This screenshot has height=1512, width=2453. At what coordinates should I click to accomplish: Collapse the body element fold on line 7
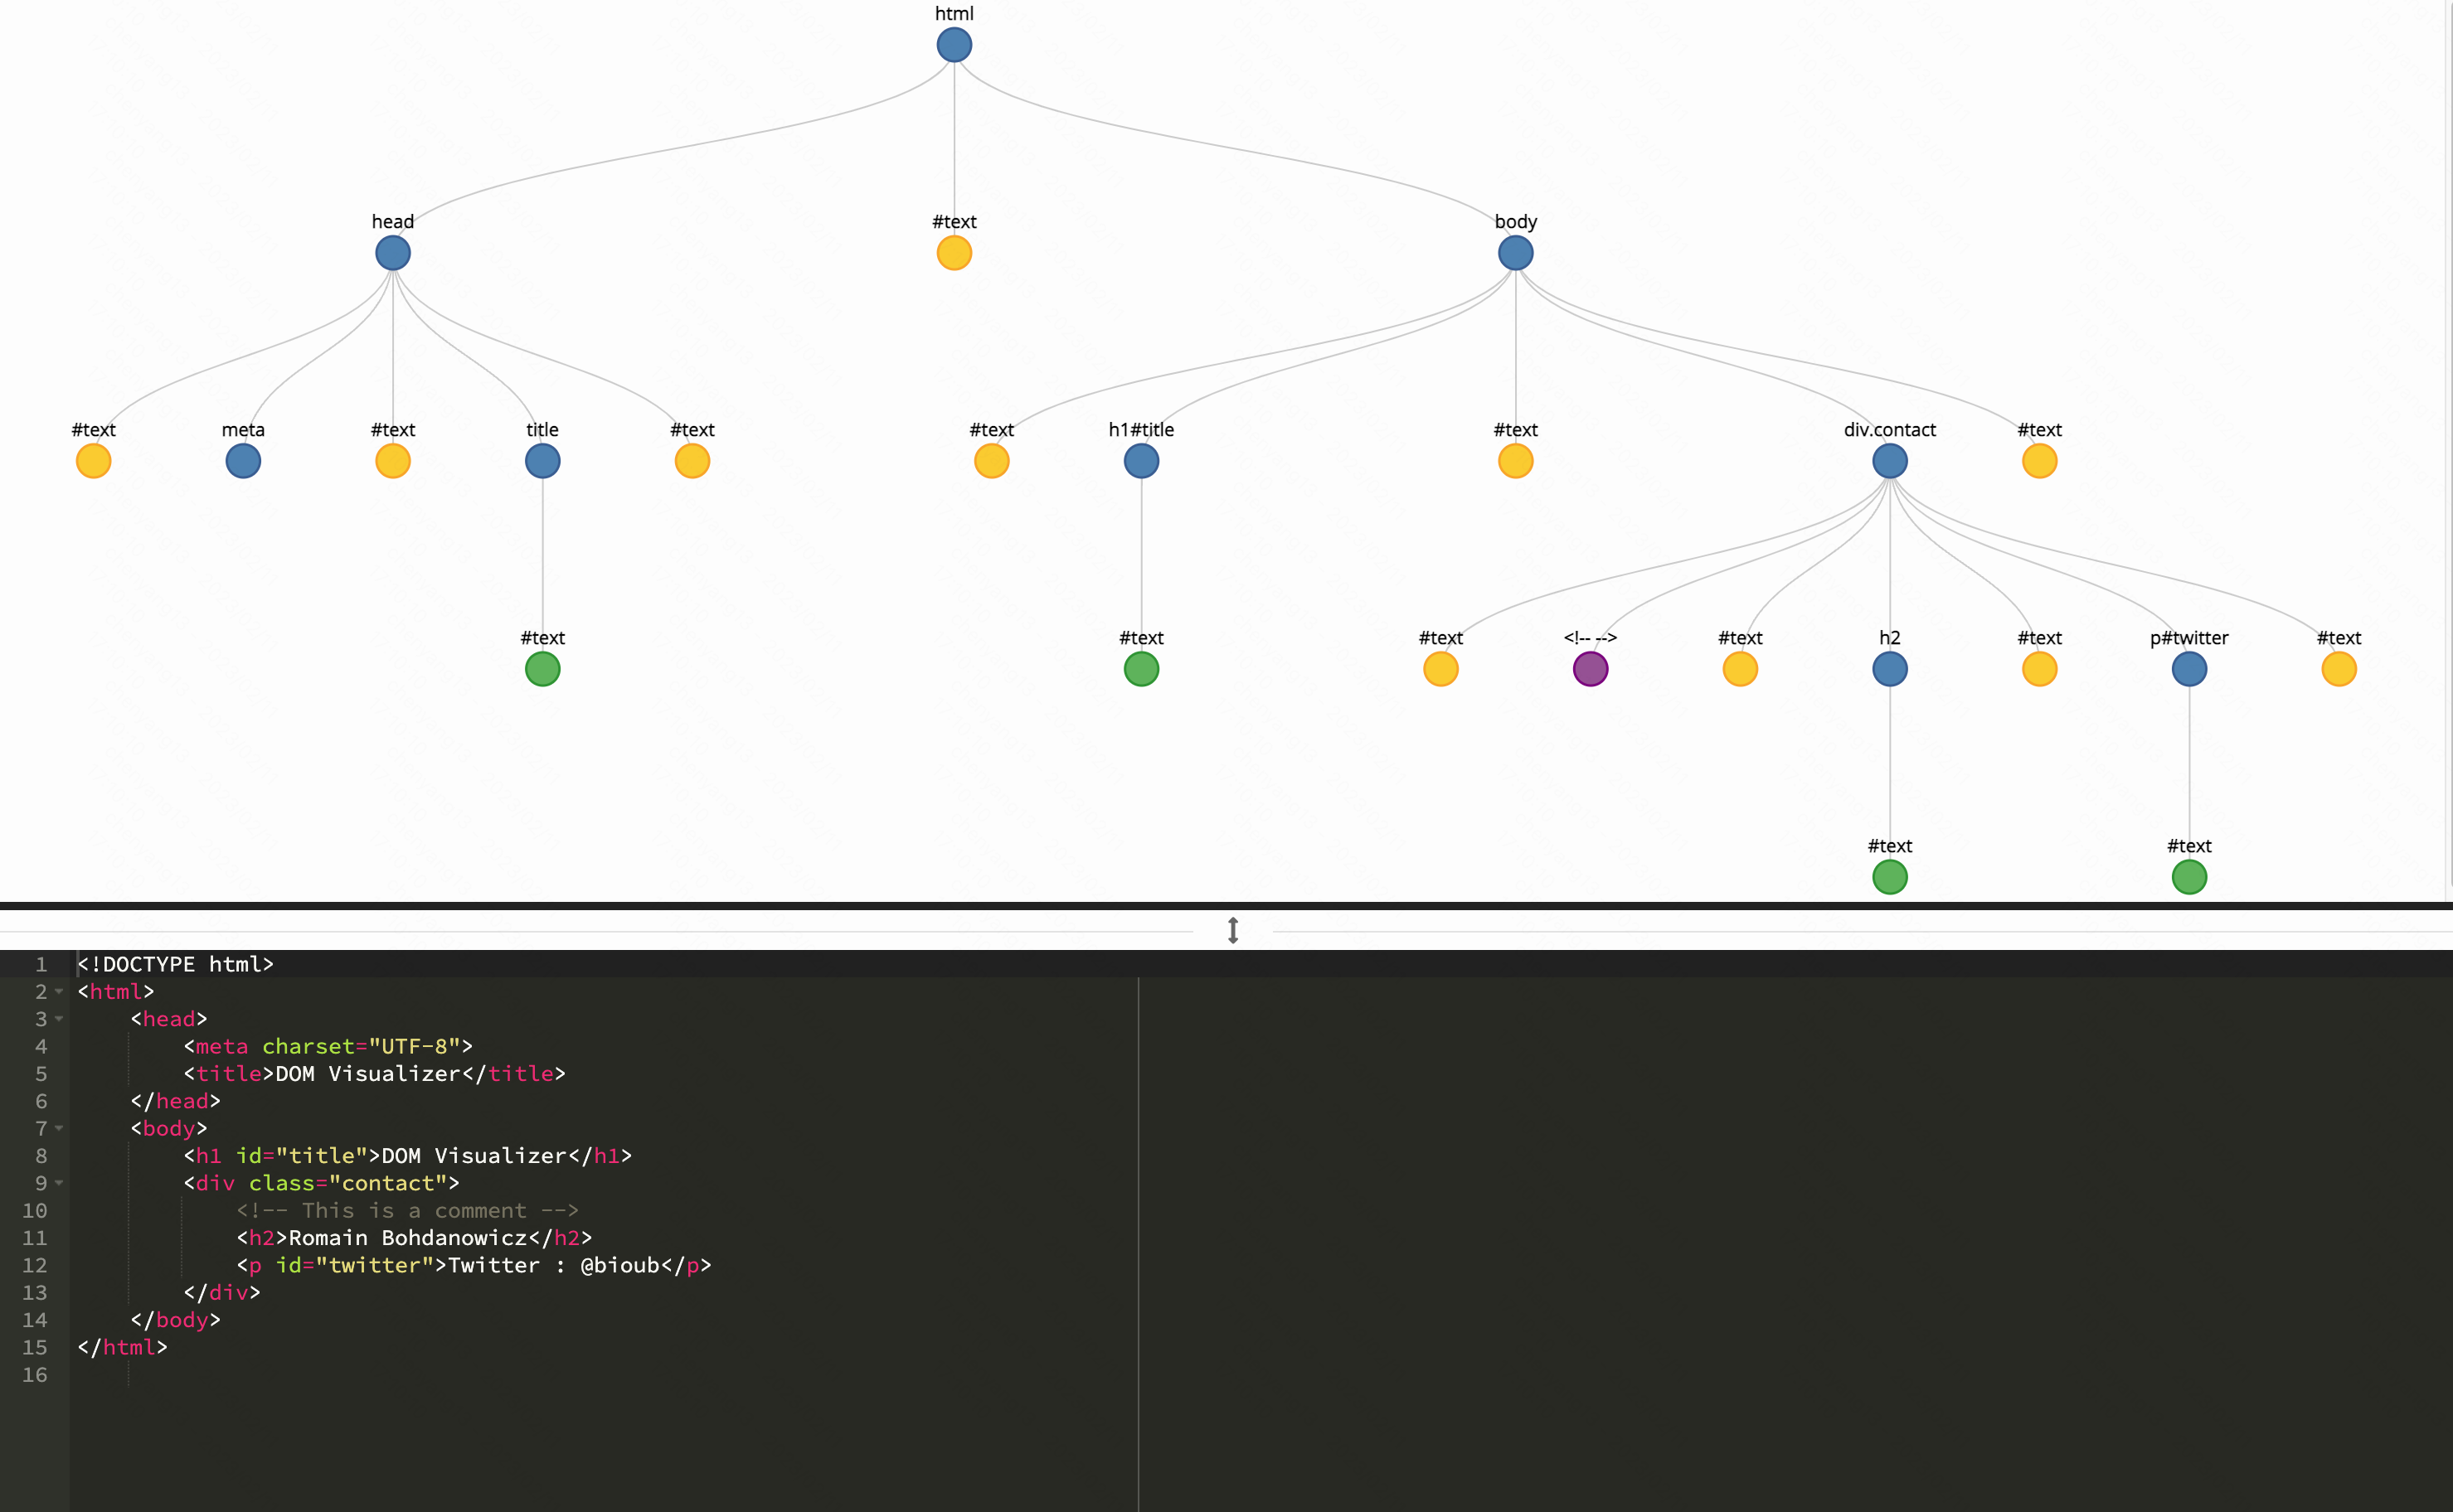click(x=57, y=1128)
